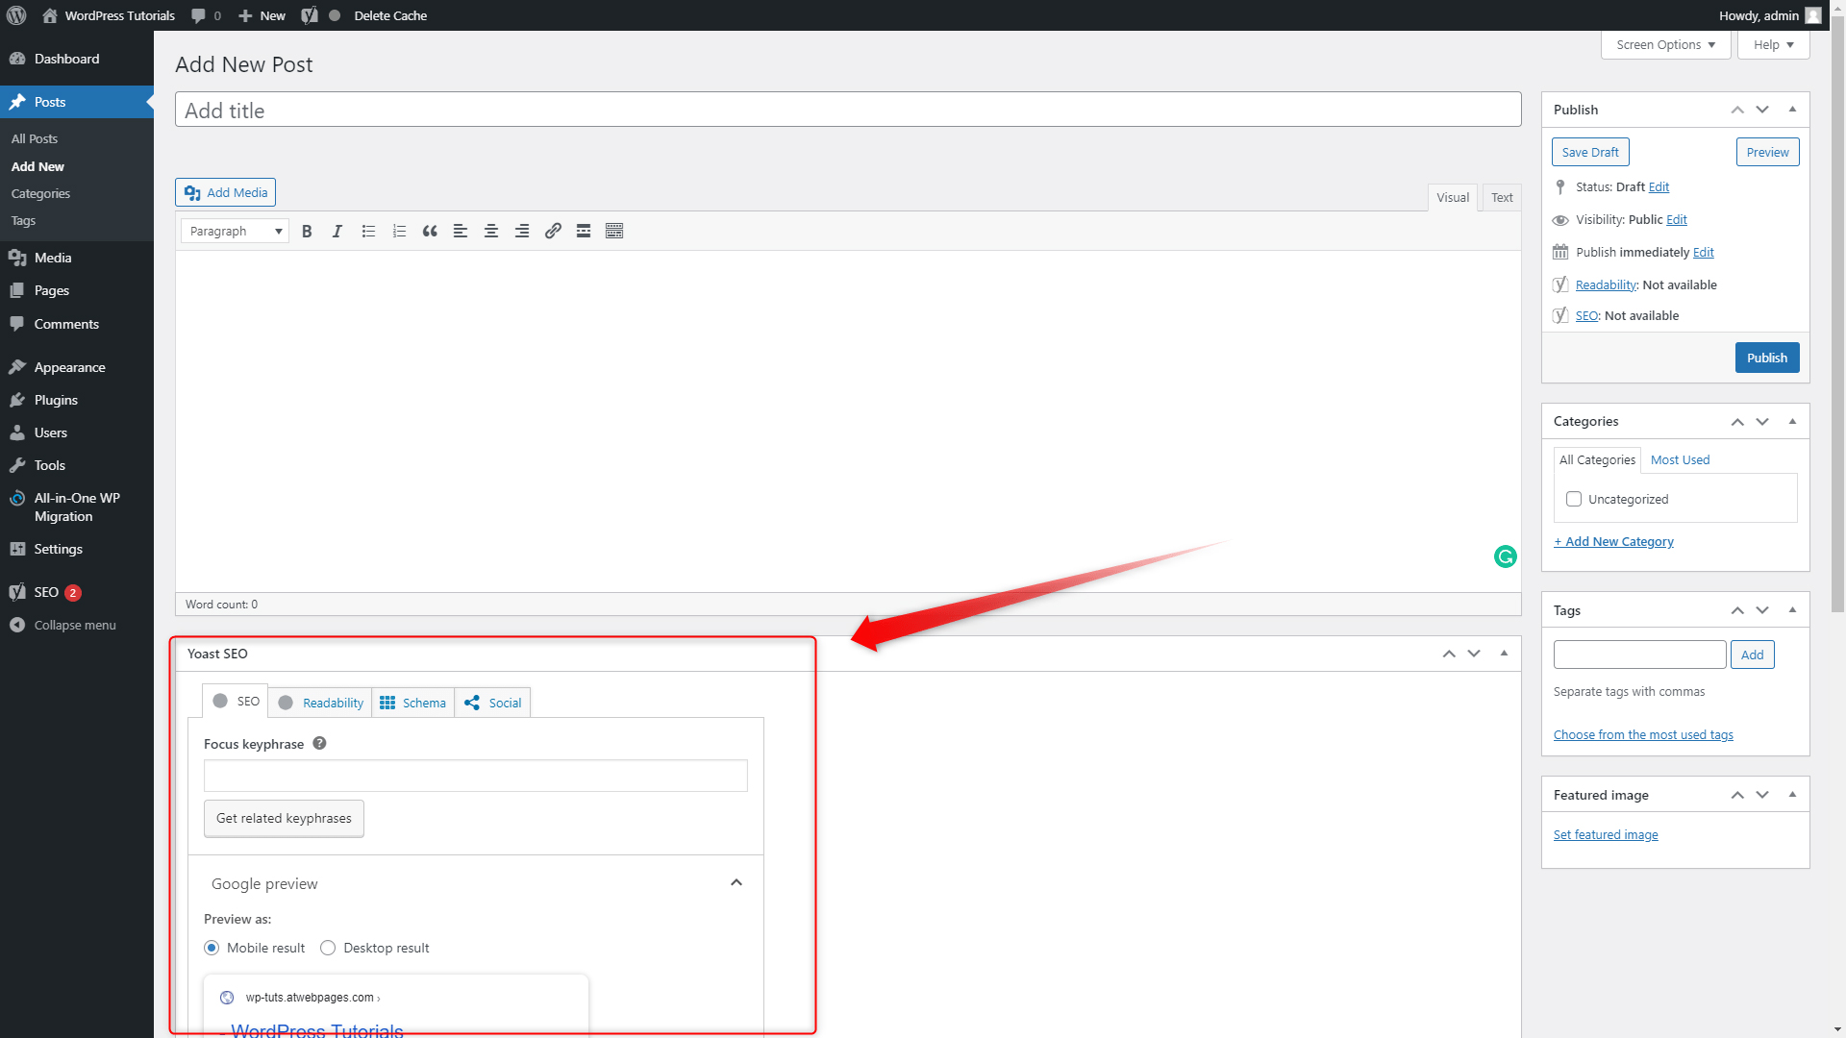Viewport: 1846px width, 1038px height.
Task: Toggle Featured image panel triangle
Action: click(x=1792, y=795)
